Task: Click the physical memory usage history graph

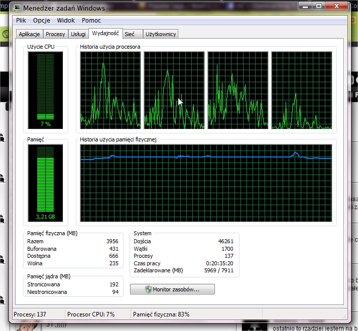Action: coord(206,184)
